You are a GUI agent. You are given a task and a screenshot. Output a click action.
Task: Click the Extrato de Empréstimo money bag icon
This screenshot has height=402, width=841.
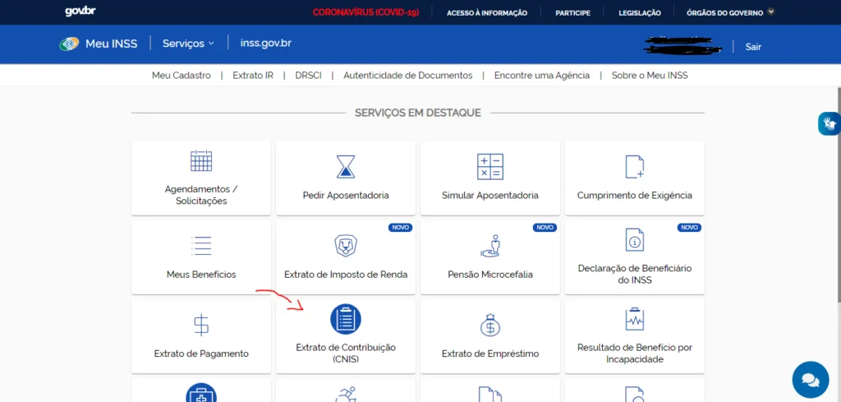[490, 325]
